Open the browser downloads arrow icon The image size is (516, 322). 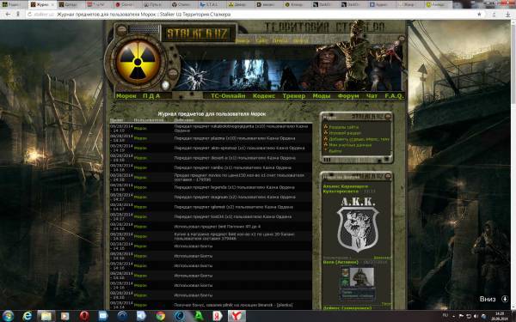pyautogui.click(x=507, y=14)
